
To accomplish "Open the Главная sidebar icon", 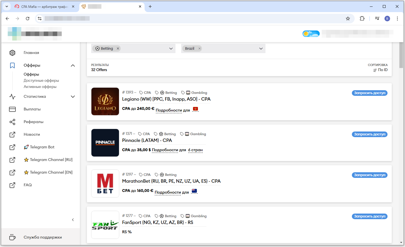I will 12,53.
